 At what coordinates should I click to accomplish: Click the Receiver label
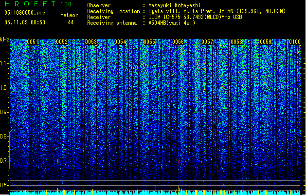[x=99, y=17]
